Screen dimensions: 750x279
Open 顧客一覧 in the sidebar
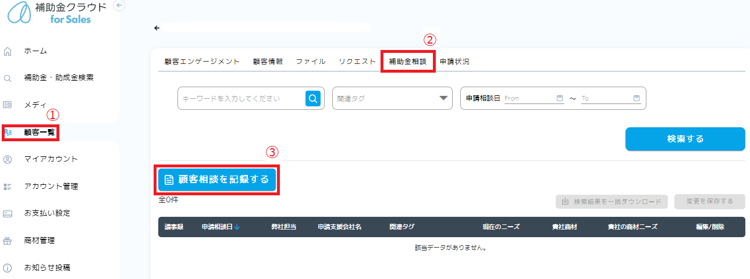[x=39, y=133]
